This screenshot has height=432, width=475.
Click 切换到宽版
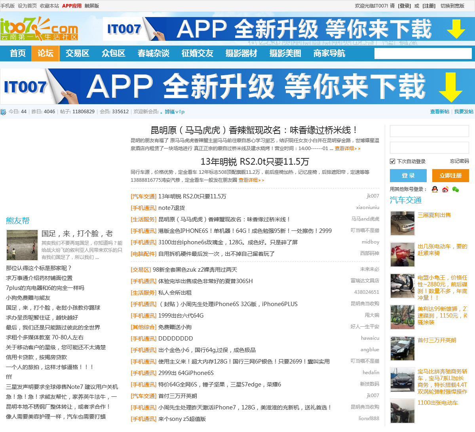452,6
